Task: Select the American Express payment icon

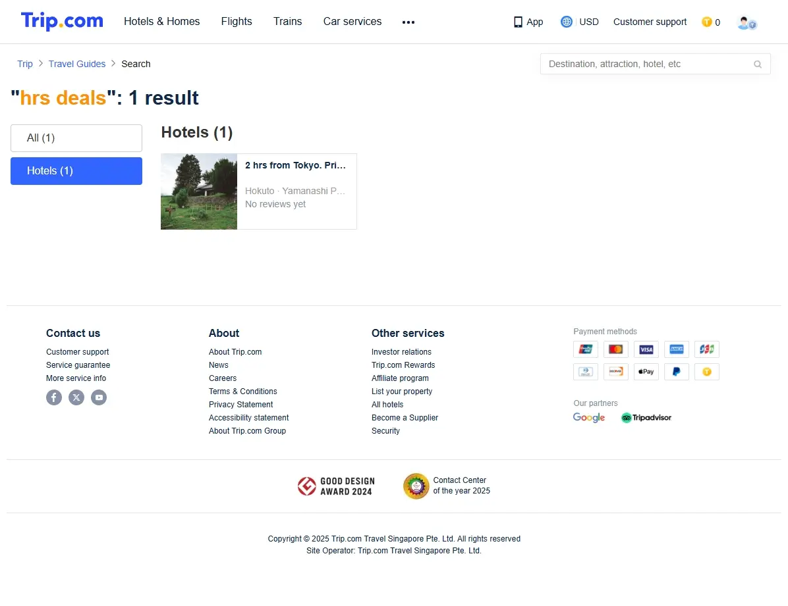Action: 677,349
